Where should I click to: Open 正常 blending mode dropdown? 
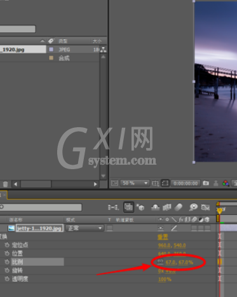coord(85,228)
